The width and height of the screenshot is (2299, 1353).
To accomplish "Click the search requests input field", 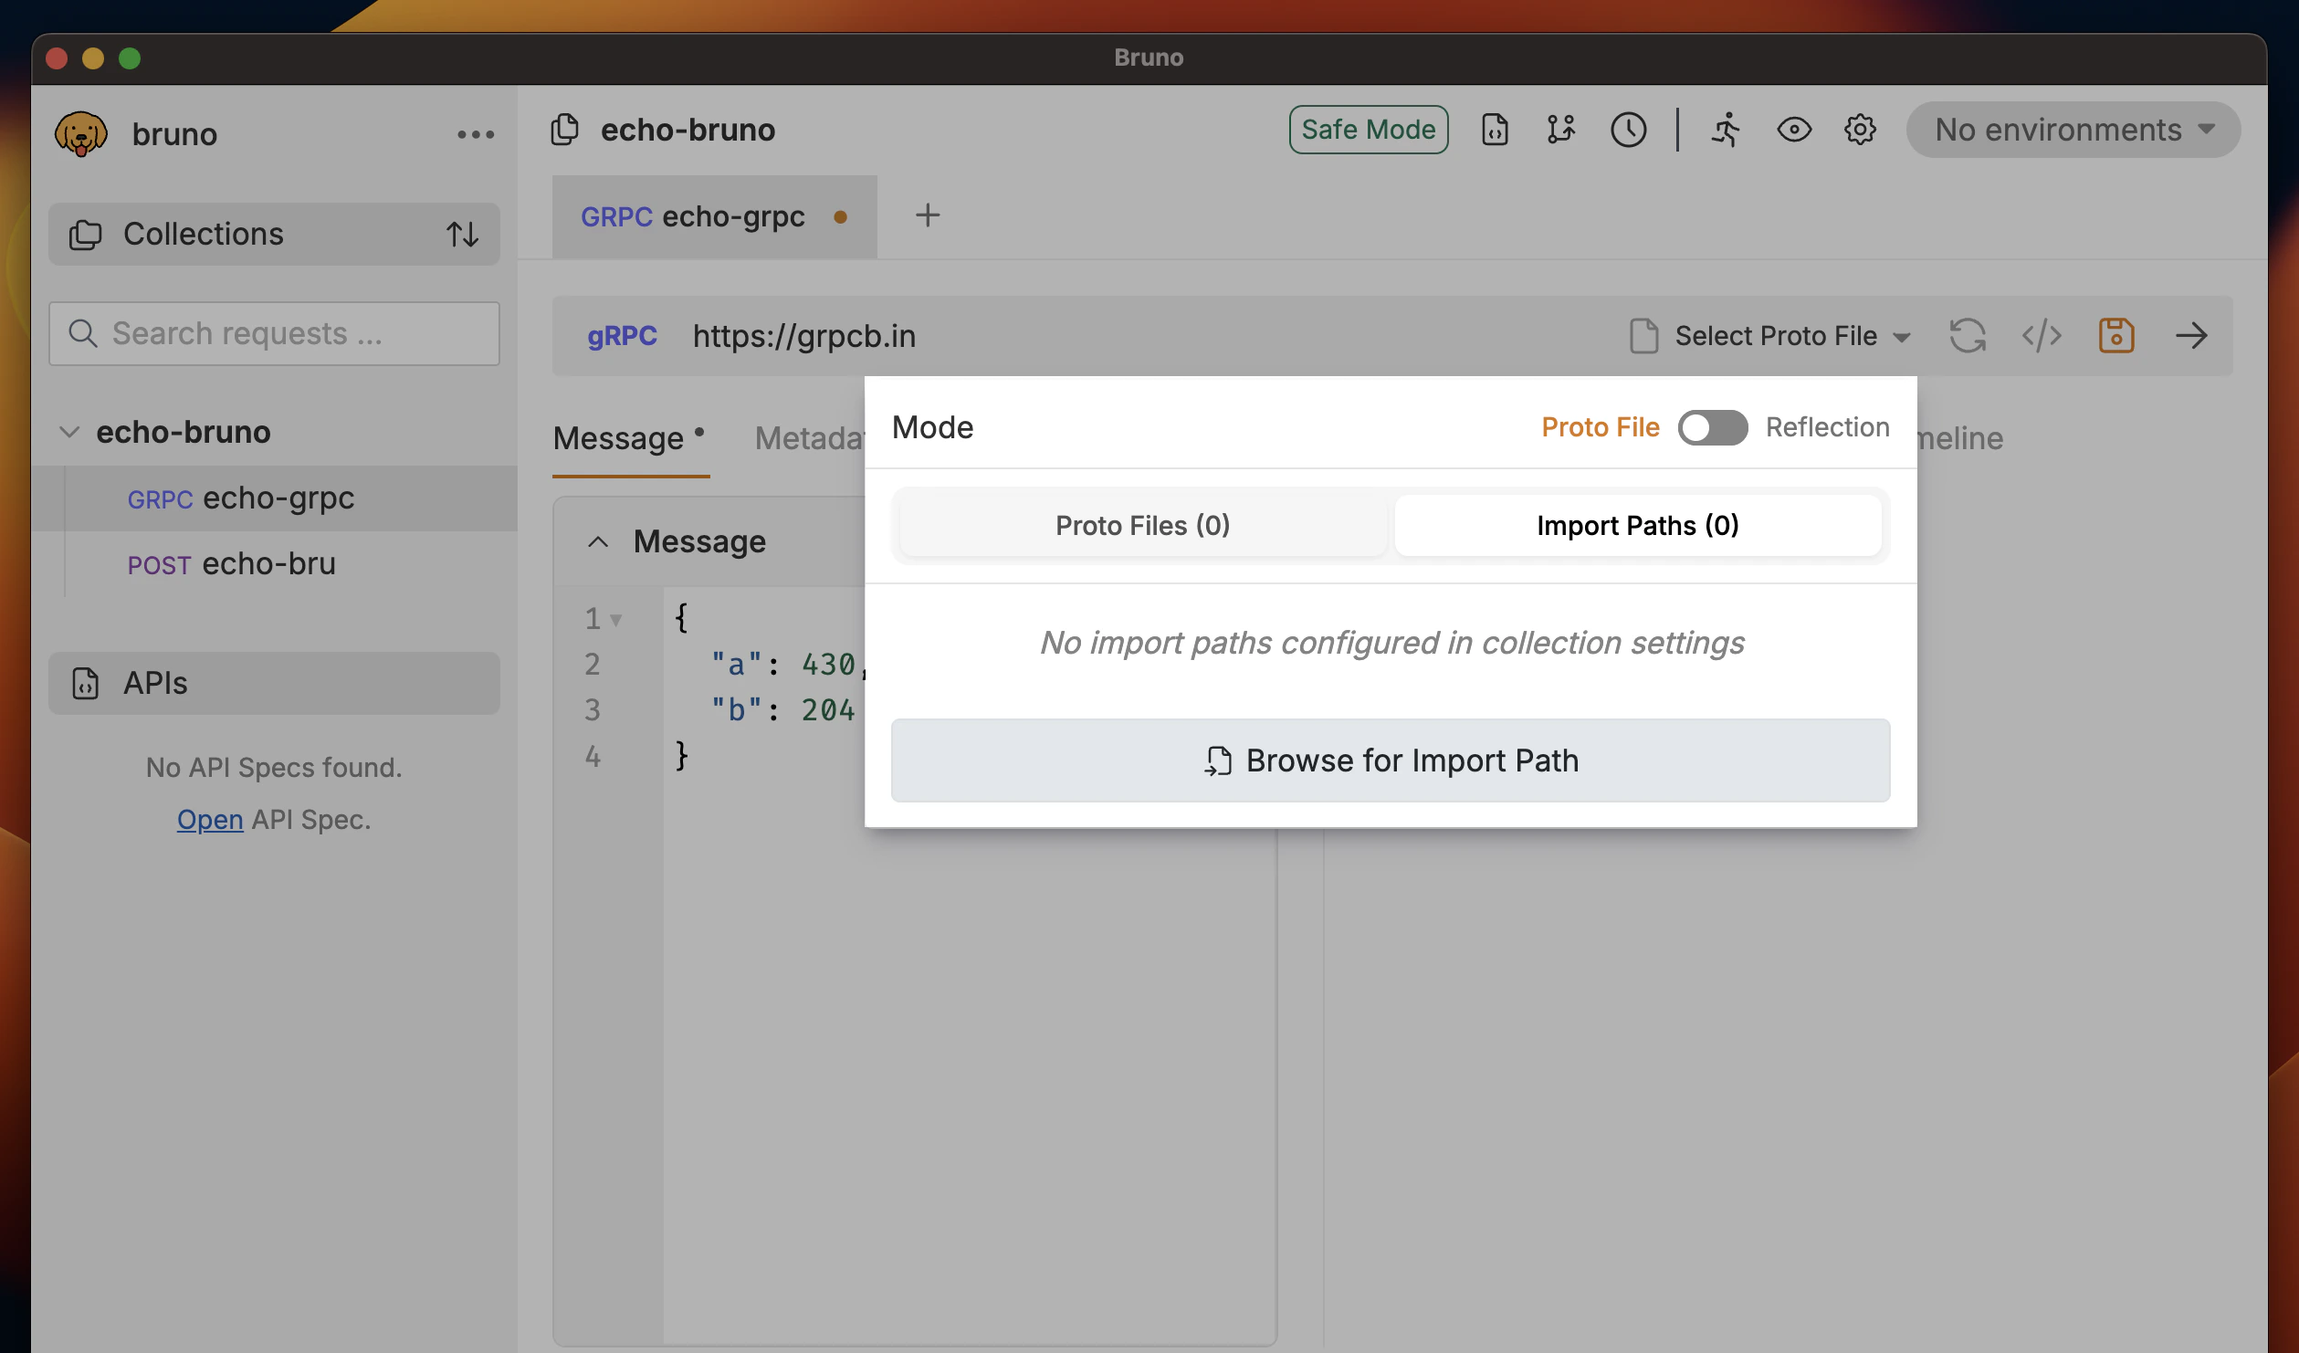I will tap(273, 333).
